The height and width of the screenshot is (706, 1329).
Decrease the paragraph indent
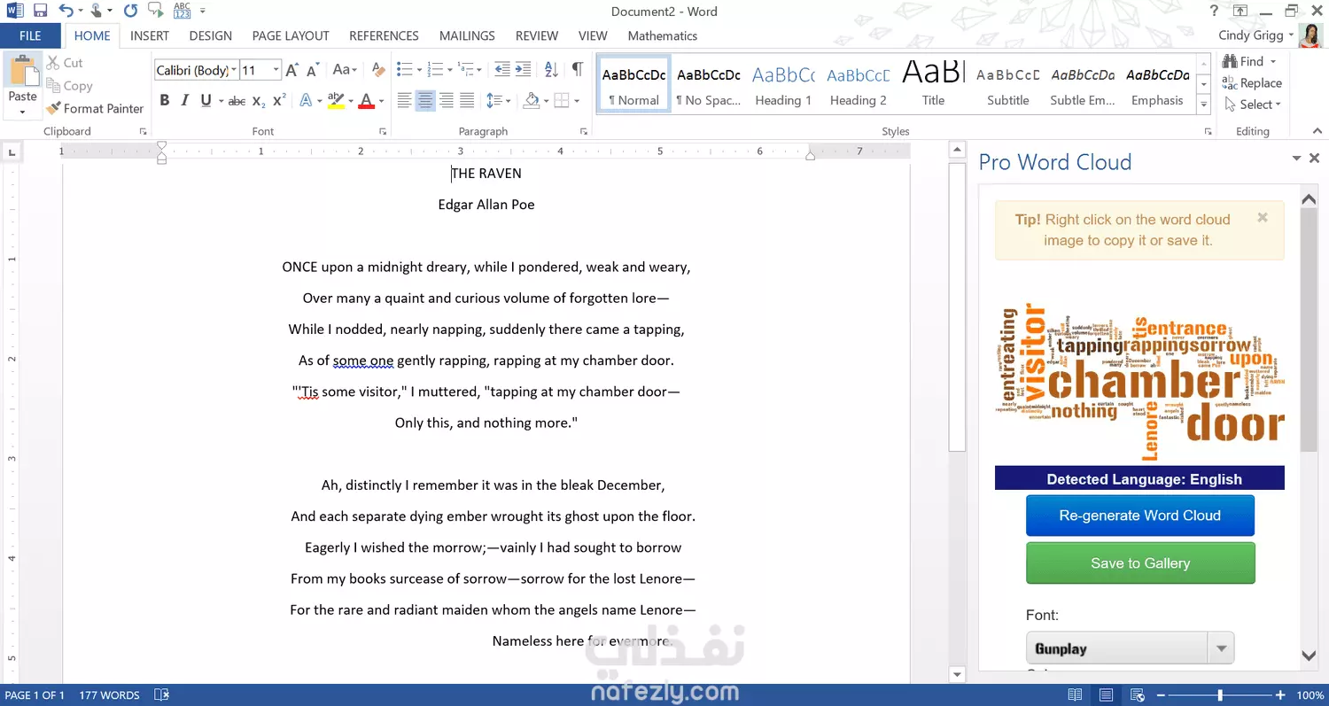click(502, 70)
